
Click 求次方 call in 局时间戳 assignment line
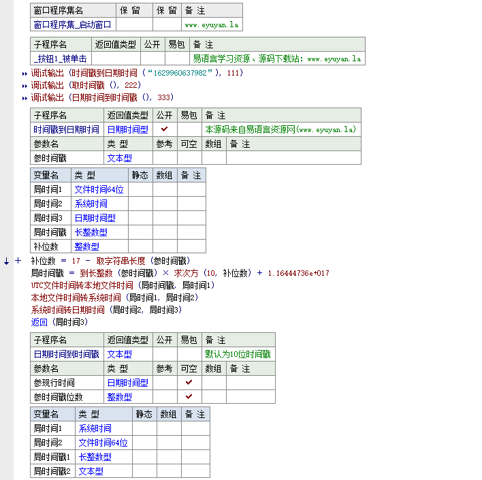tap(186, 273)
